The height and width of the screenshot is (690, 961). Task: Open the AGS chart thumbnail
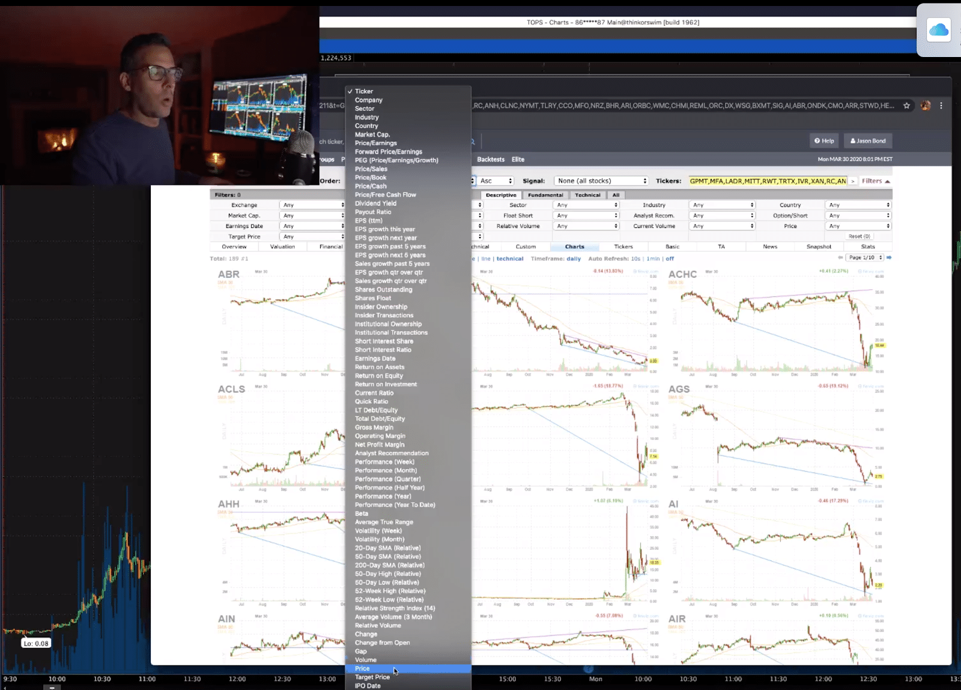point(777,437)
